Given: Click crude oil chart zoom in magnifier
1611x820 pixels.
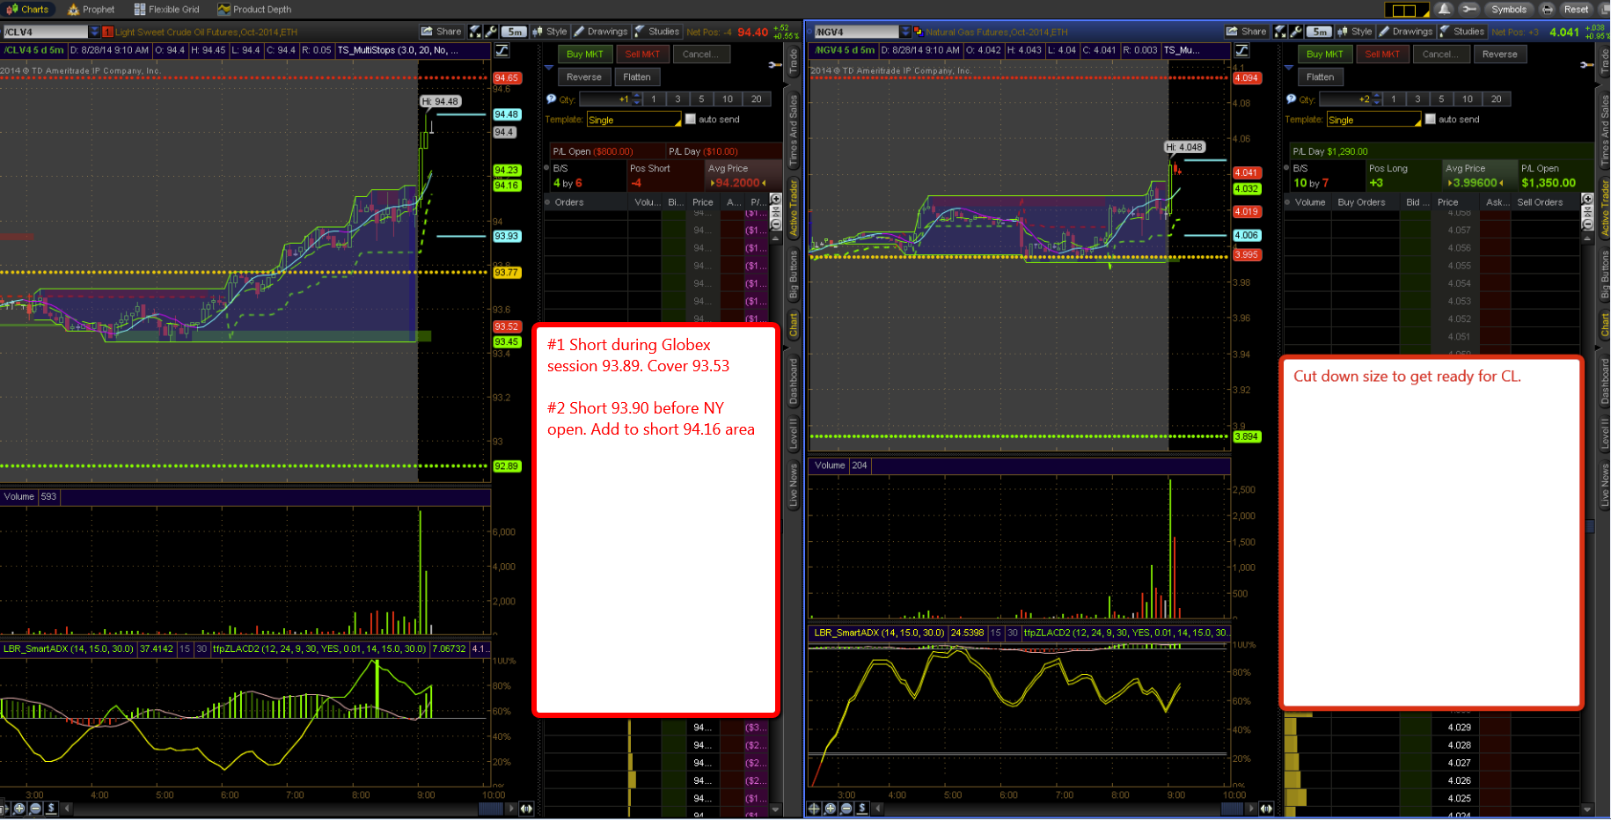Looking at the screenshot, I should [x=19, y=809].
